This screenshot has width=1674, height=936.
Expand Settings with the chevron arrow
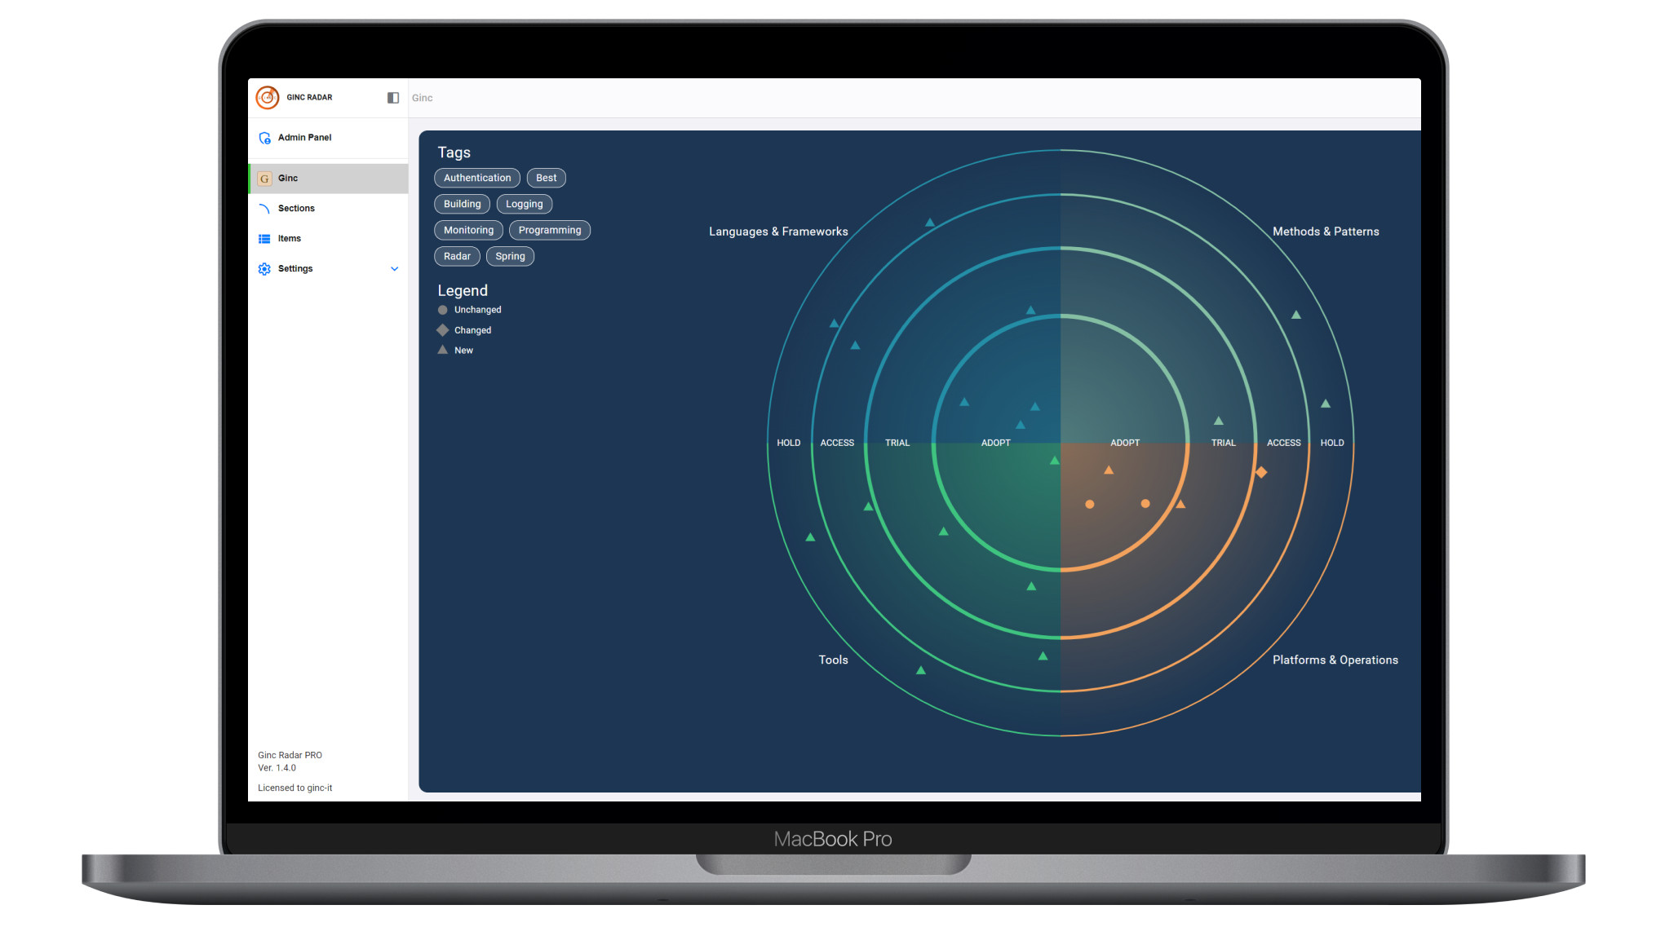[x=394, y=269]
